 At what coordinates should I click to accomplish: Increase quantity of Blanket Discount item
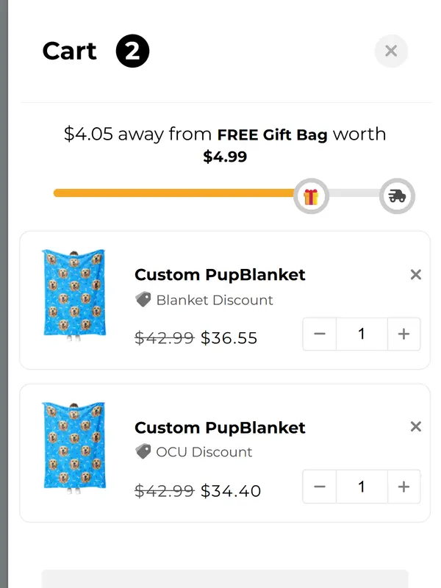click(404, 334)
